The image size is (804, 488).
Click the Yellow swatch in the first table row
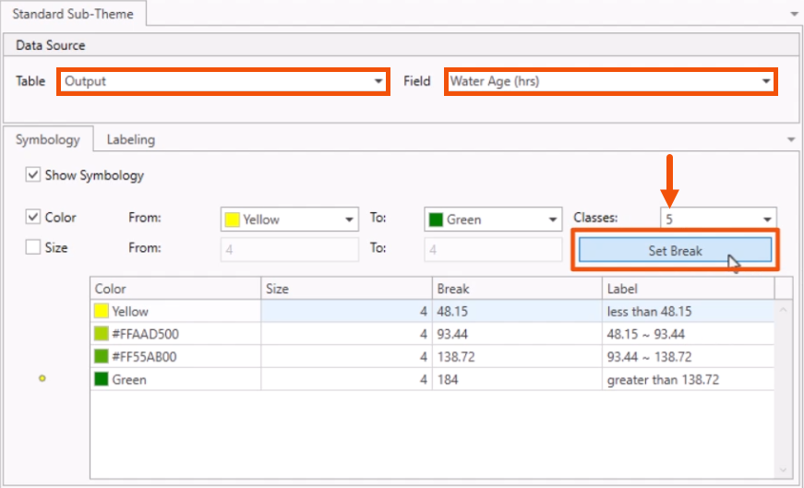[102, 312]
